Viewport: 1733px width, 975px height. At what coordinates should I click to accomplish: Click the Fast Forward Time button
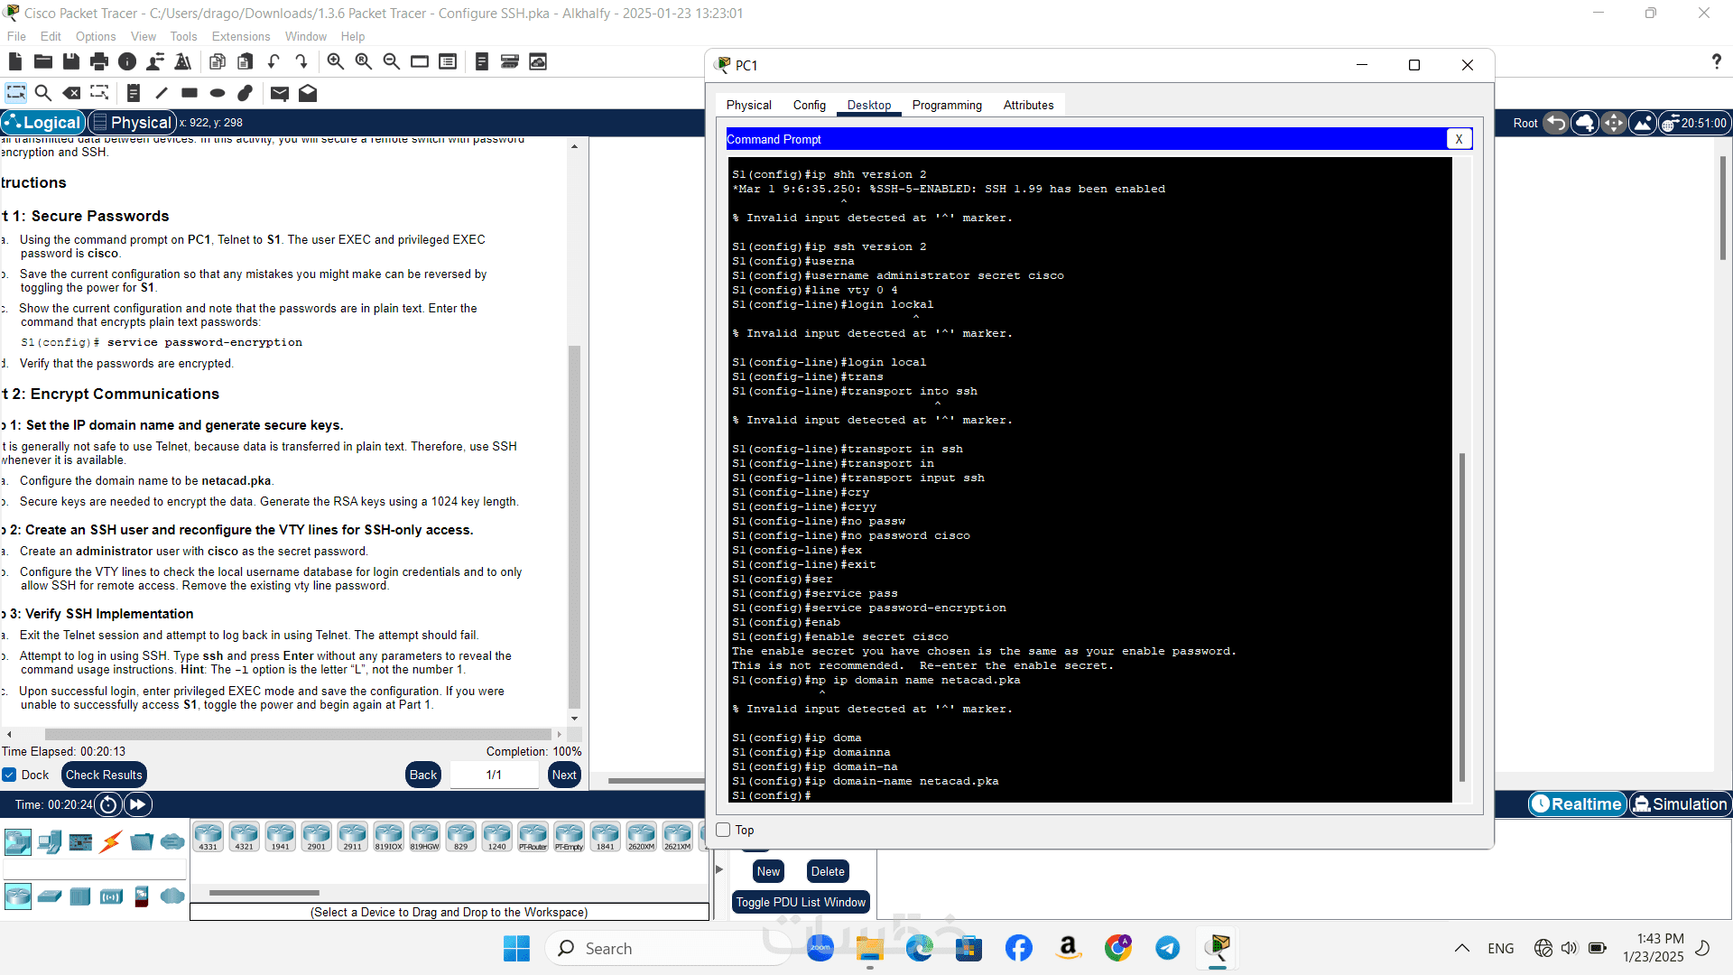(138, 804)
